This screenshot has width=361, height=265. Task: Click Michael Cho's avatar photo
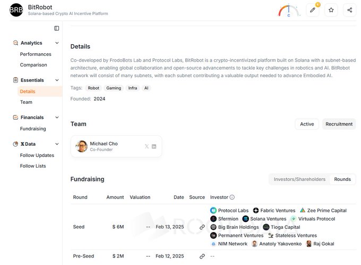tap(82, 146)
